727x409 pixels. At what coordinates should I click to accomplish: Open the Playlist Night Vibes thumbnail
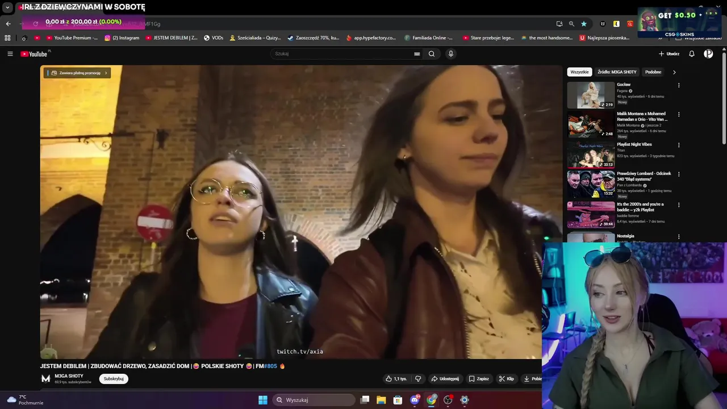pos(591,155)
